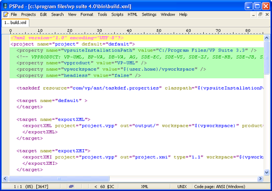272x191 pixels.
Task: Open the HTML menu
Action: point(132,14)
